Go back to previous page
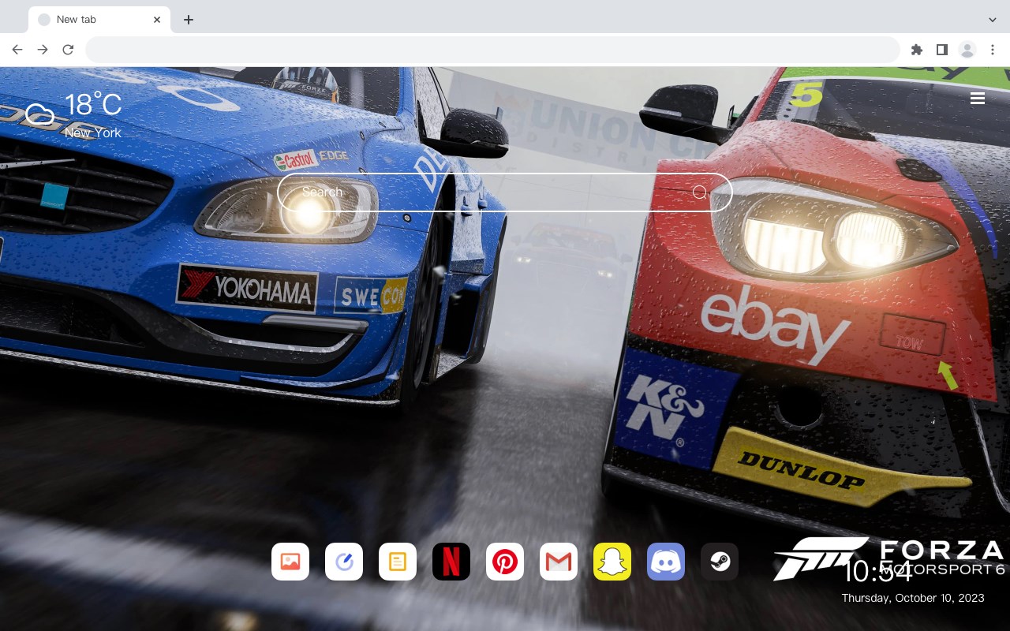The height and width of the screenshot is (631, 1010). pyautogui.click(x=17, y=50)
